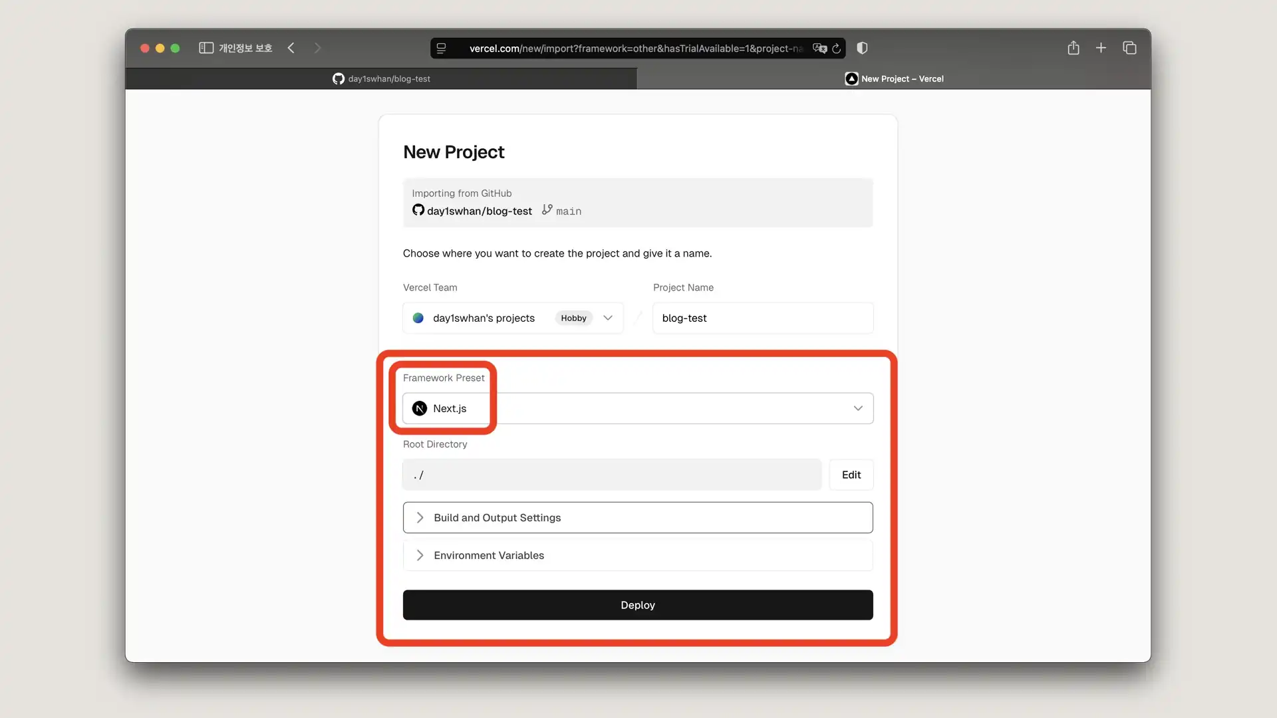Screen dimensions: 1277x718
Task: Click the 개인정보 보호 label
Action: (x=245, y=48)
